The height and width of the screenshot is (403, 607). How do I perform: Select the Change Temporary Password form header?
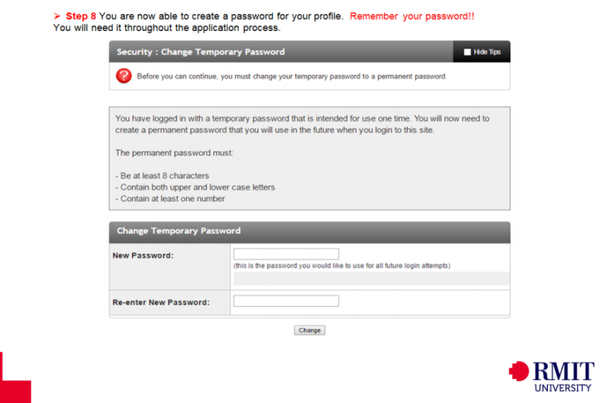[x=179, y=231]
